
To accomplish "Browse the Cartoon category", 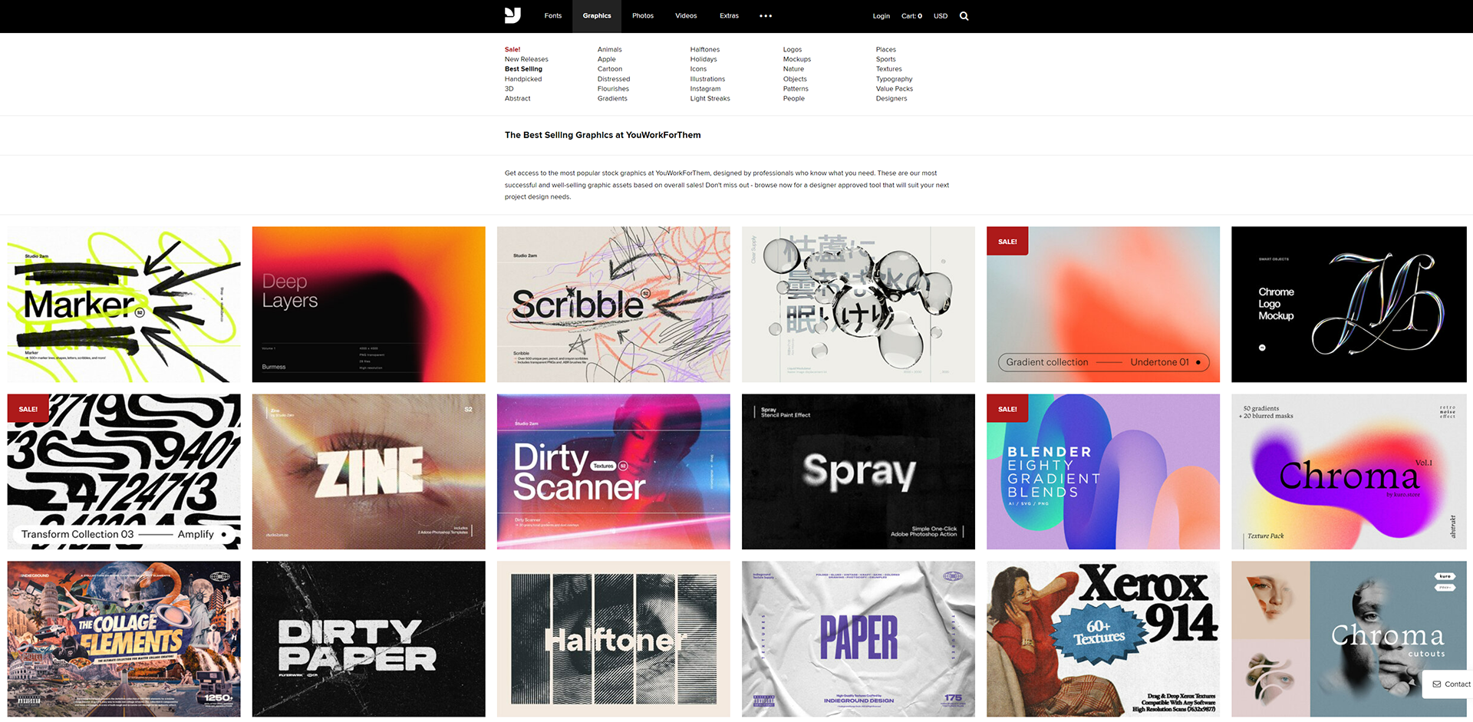I will pyautogui.click(x=610, y=69).
